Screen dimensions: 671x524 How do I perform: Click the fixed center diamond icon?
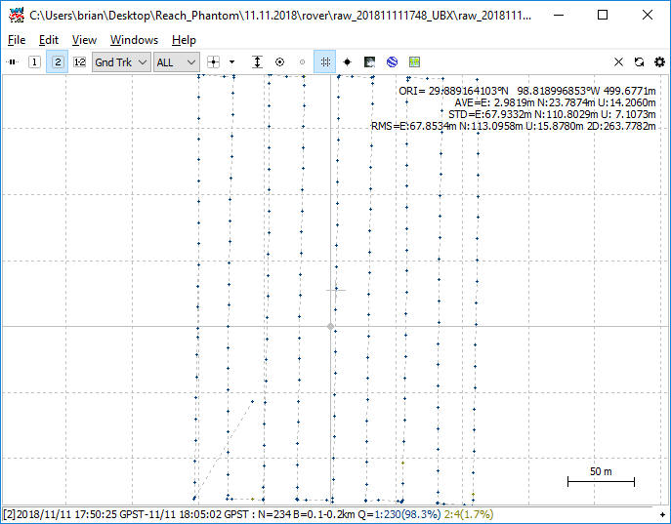[x=347, y=61]
